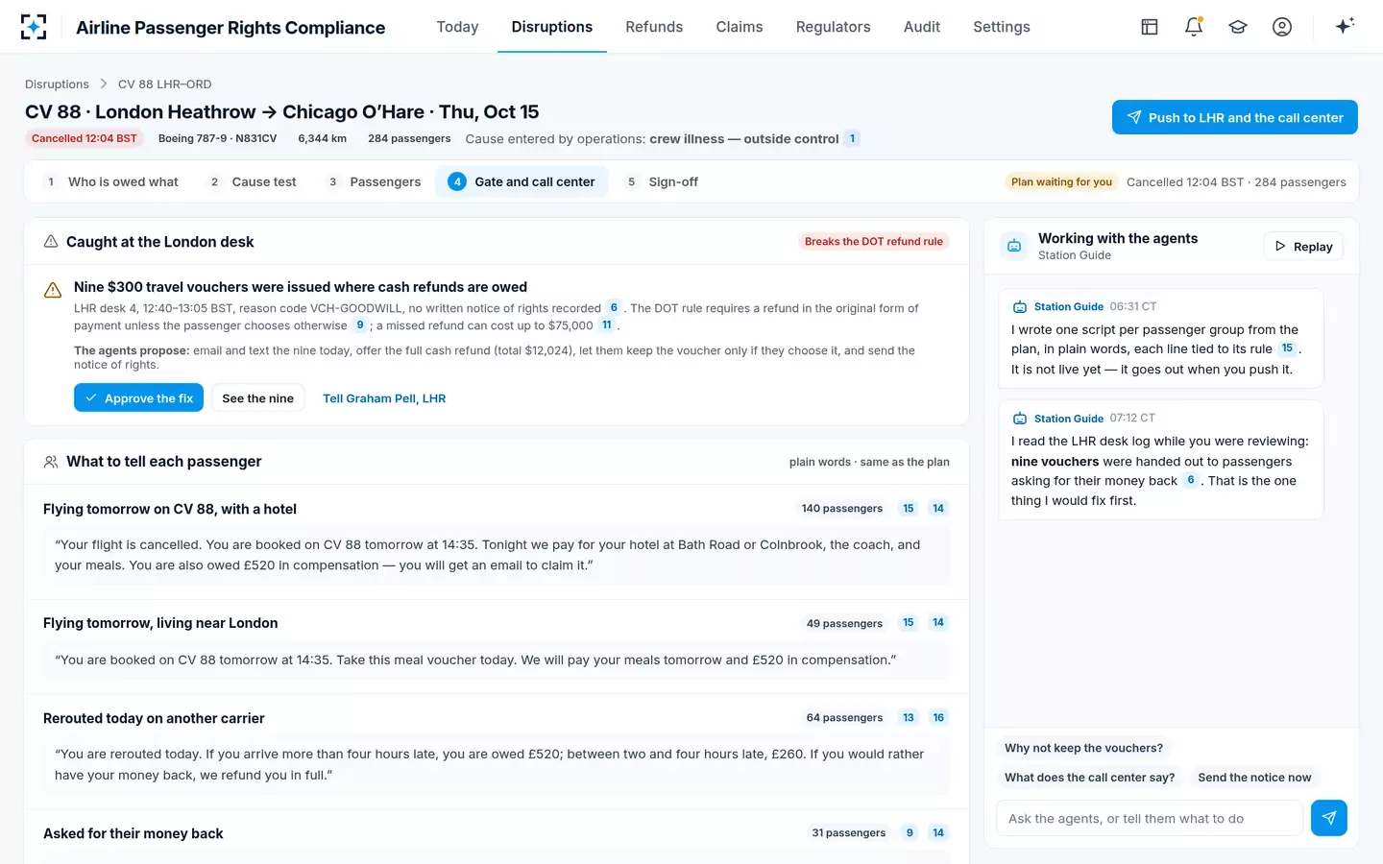This screenshot has height=864, width=1383.
Task: Click the warning icon beside the nine vouchers heading
Action: point(53,290)
